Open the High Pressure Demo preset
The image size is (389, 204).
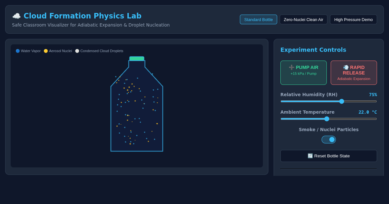click(353, 19)
